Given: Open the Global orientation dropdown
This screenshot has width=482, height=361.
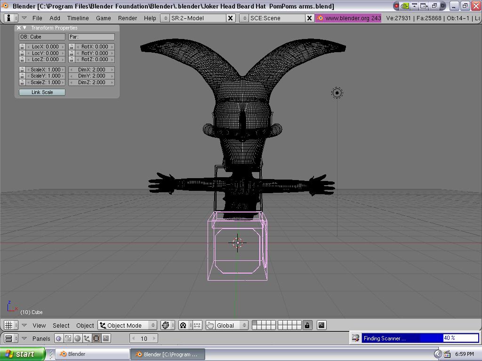Looking at the screenshot, I should click(231, 325).
